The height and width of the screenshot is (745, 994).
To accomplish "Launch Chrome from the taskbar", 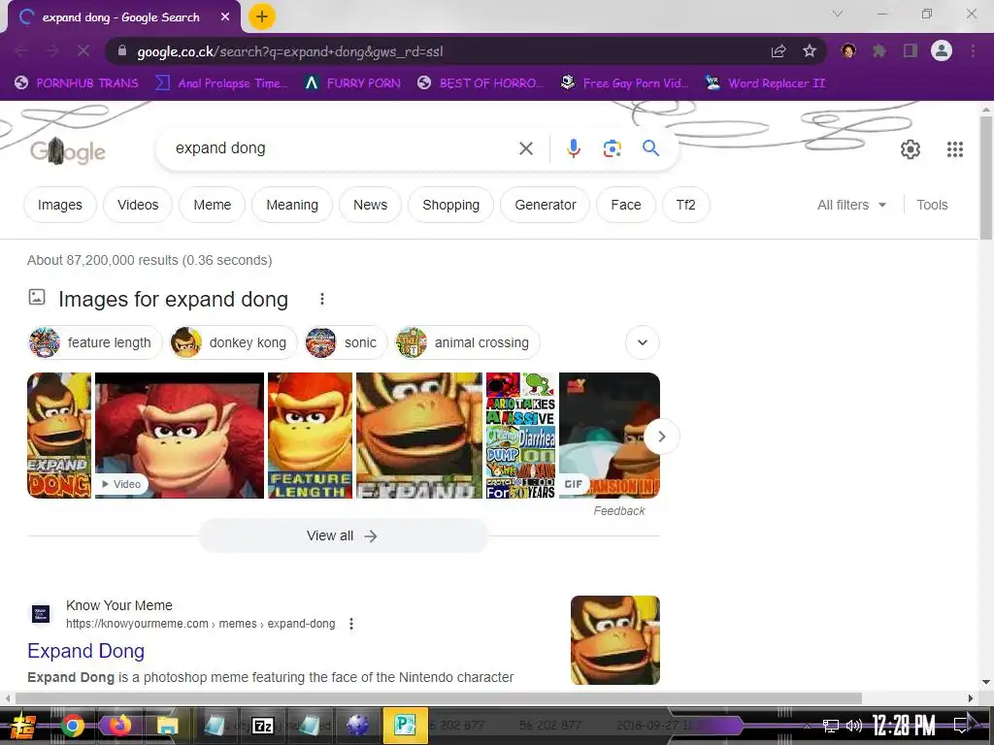I will pos(73,725).
